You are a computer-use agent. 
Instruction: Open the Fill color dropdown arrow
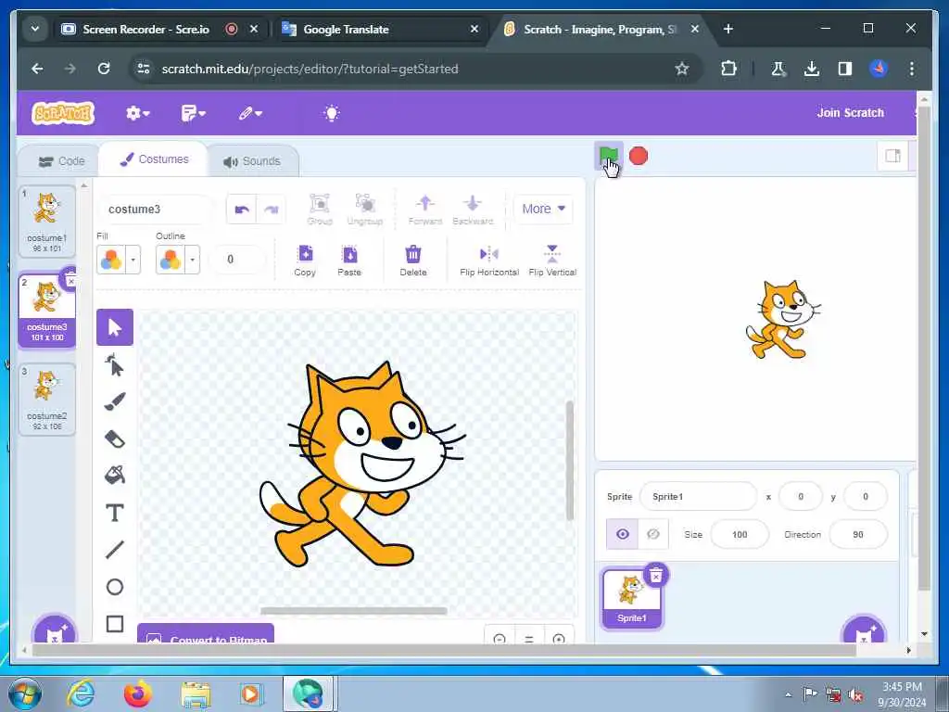click(x=133, y=260)
